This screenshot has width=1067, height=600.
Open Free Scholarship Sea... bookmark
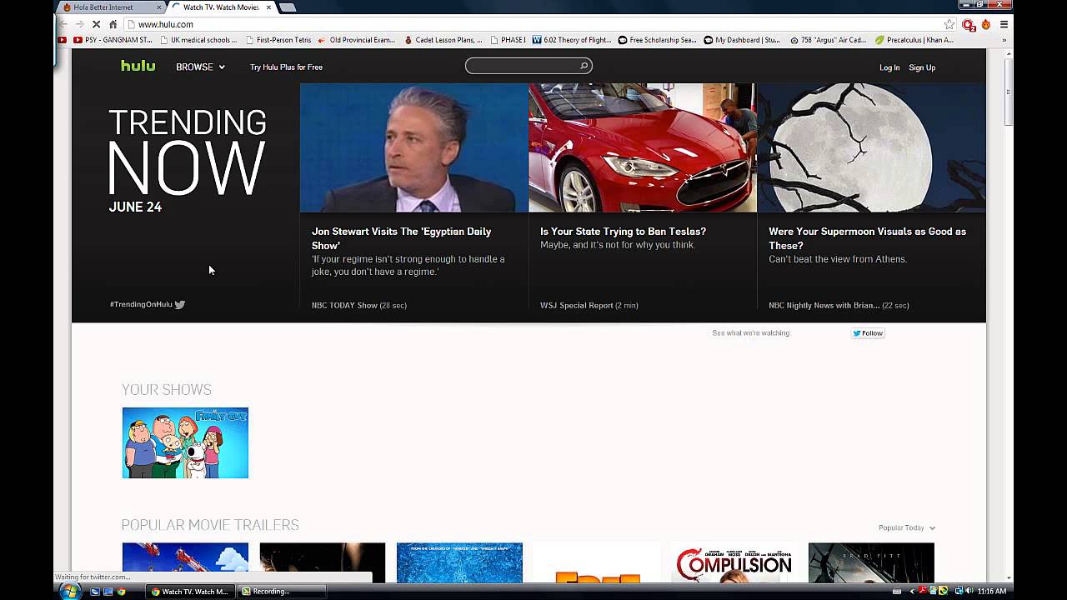657,40
